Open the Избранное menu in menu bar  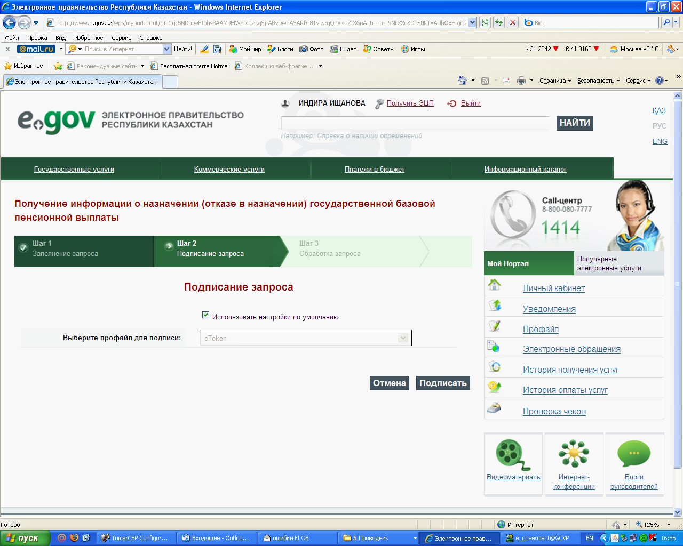point(89,38)
